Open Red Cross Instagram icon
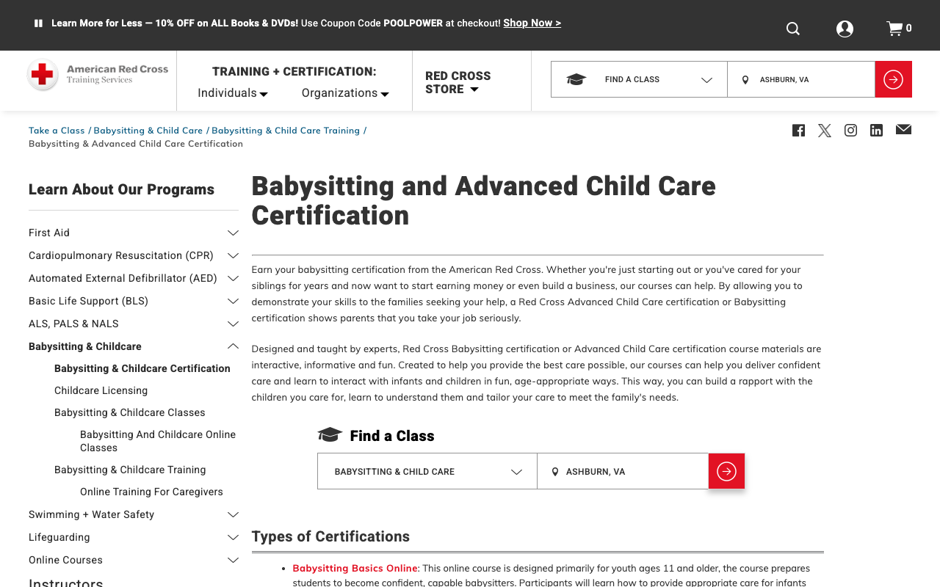940x587 pixels. [x=850, y=131]
